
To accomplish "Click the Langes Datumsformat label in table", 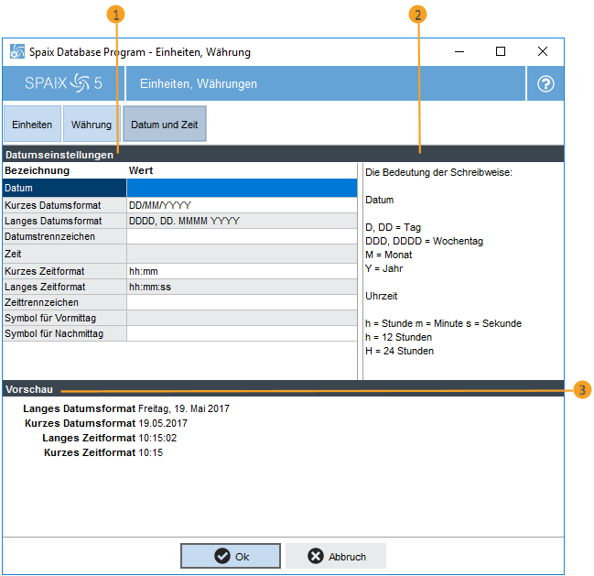I will (53, 221).
